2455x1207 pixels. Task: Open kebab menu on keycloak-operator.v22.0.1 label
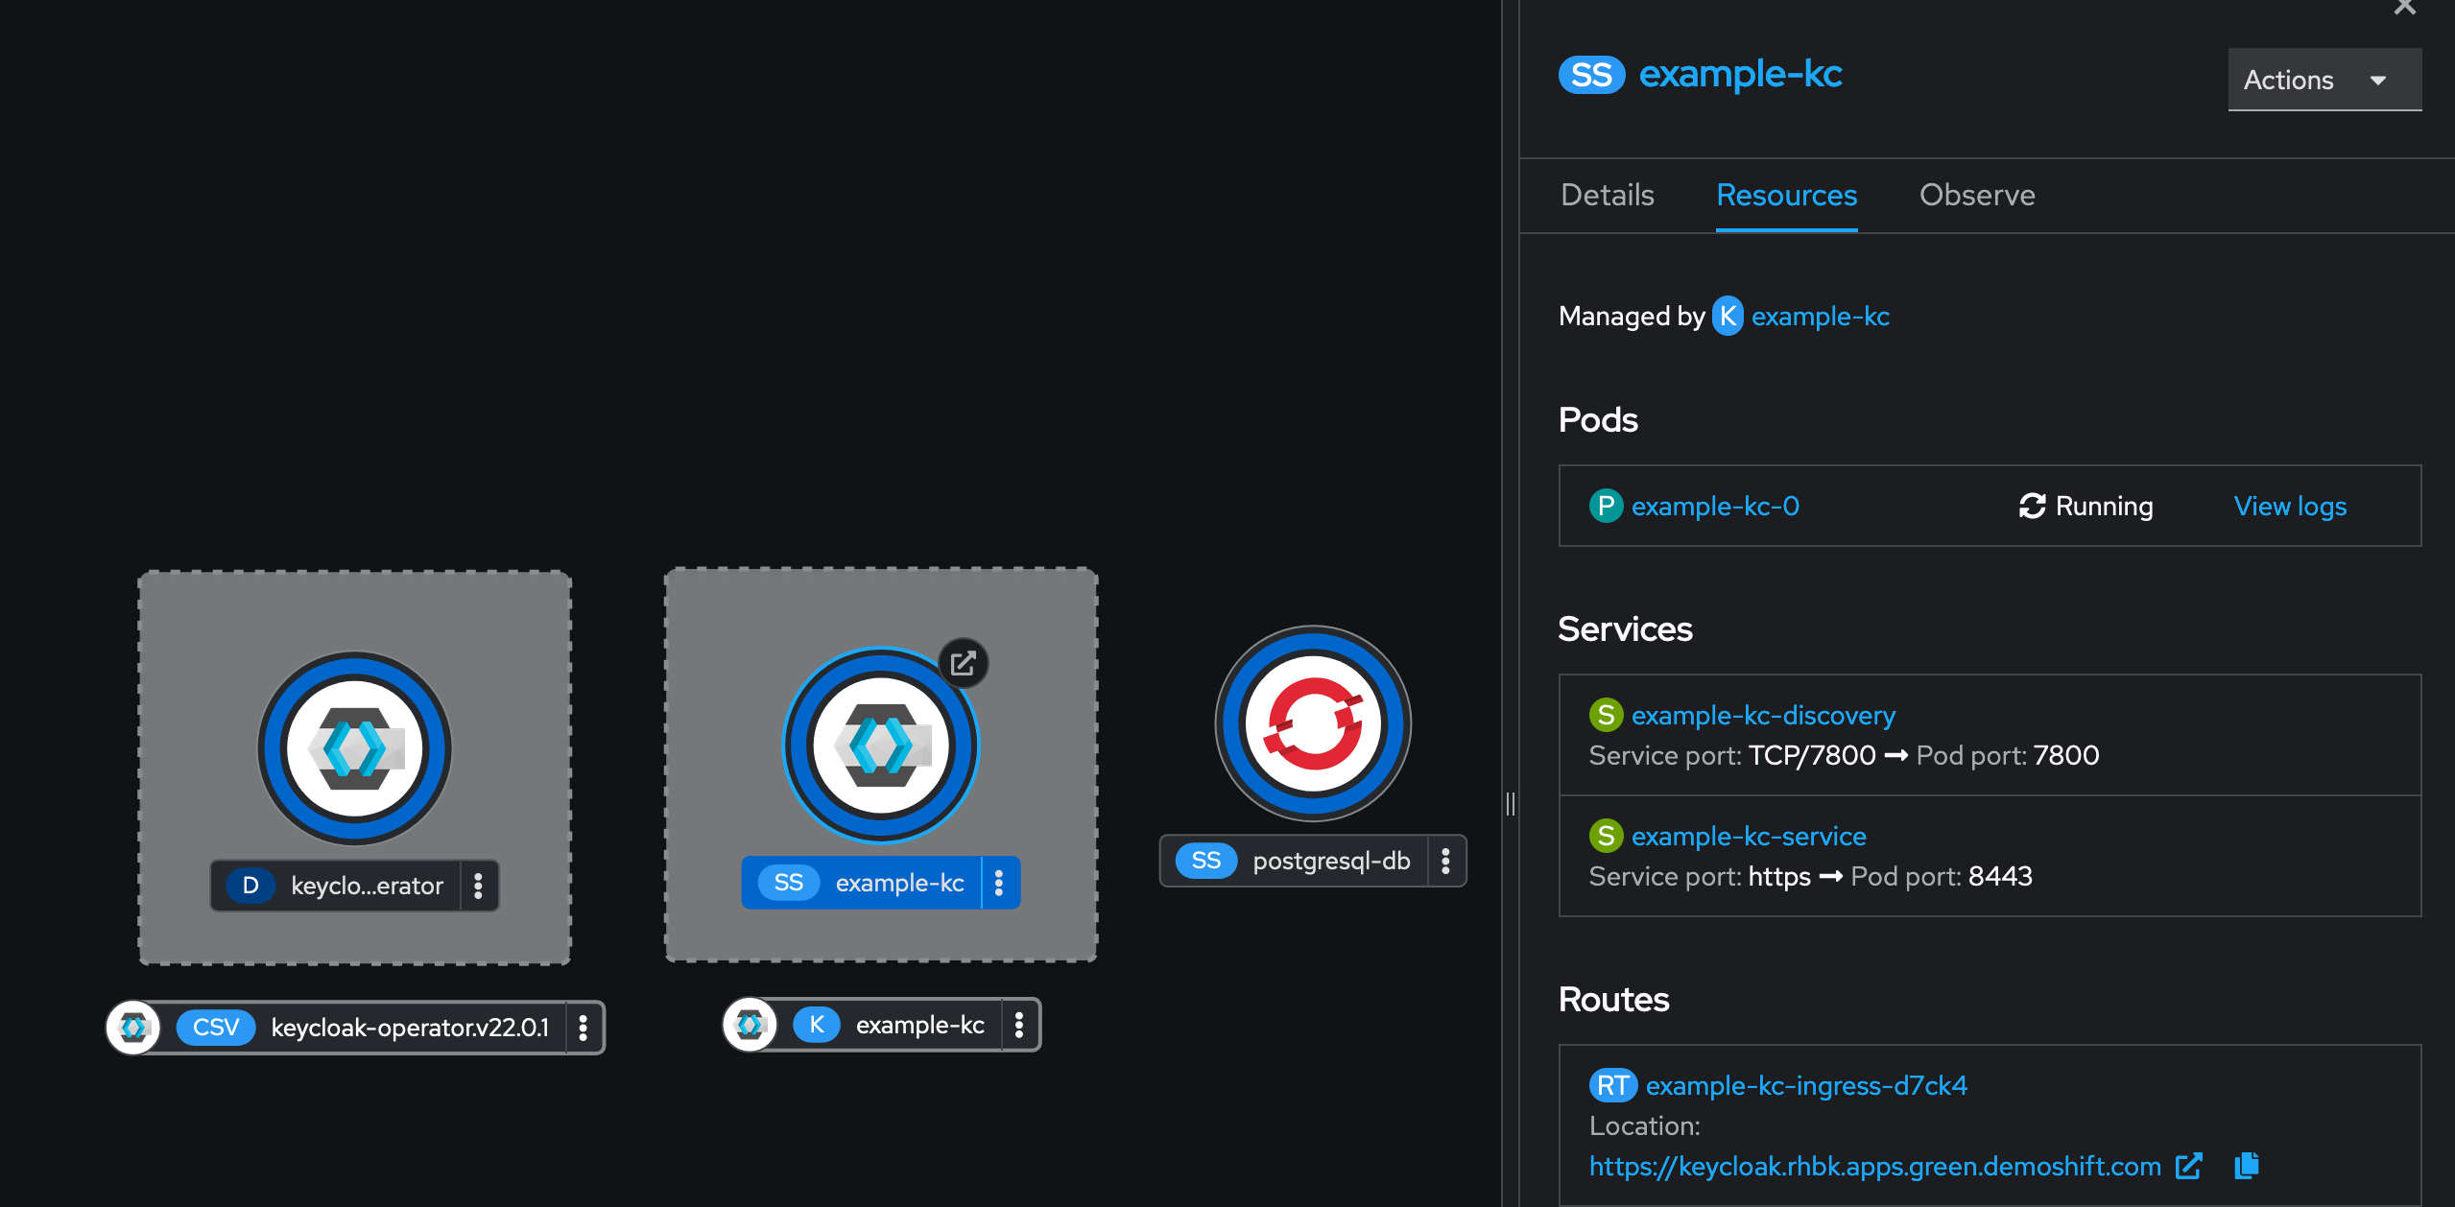click(x=583, y=1027)
